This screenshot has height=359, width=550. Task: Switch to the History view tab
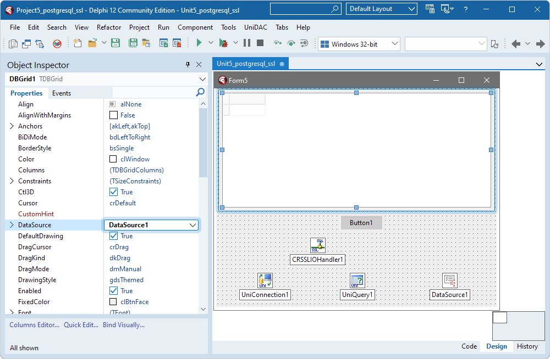(527, 346)
